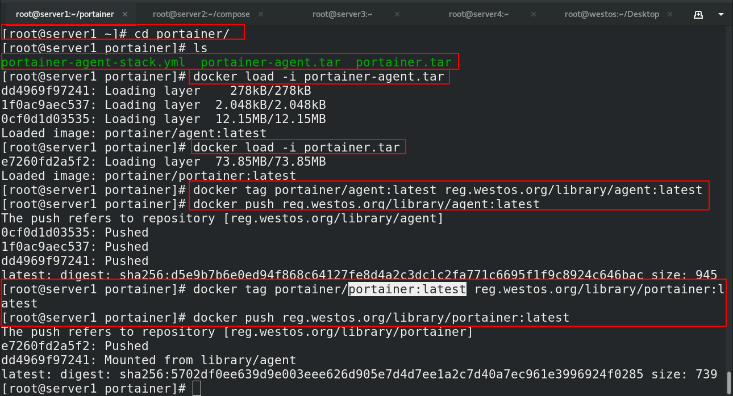
Task: Click the 'dd4969f97241: Loading layer' line
Action: click(x=156, y=90)
